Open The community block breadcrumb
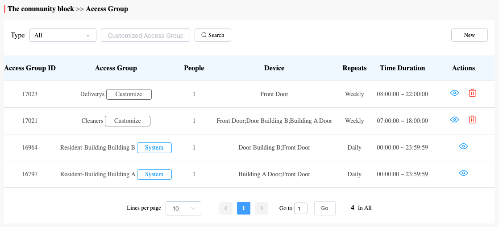 pos(41,9)
